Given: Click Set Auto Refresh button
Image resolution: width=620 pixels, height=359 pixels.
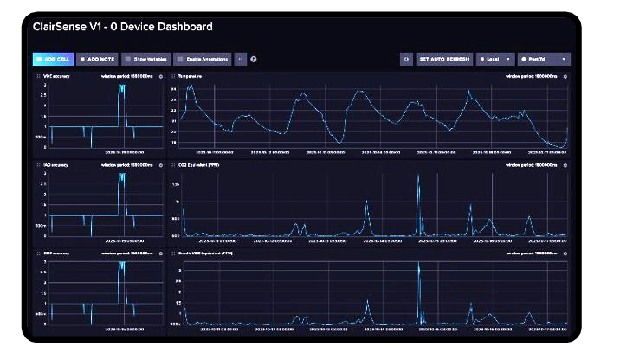Looking at the screenshot, I should (444, 59).
